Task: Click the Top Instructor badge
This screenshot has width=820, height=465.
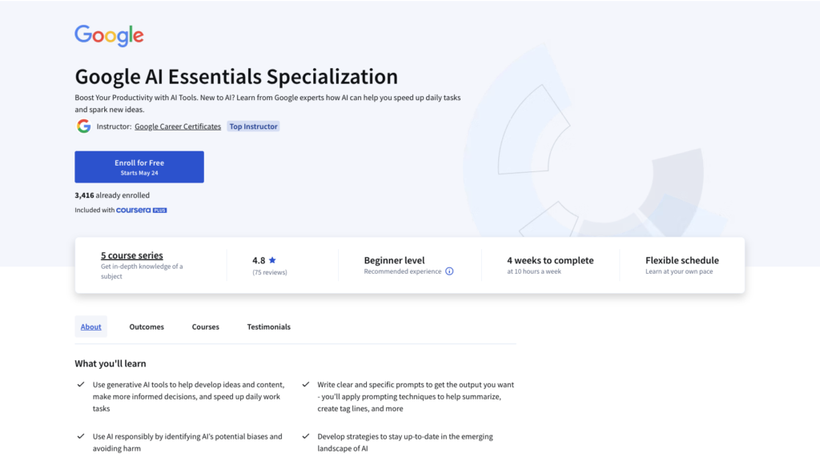Action: coord(253,126)
